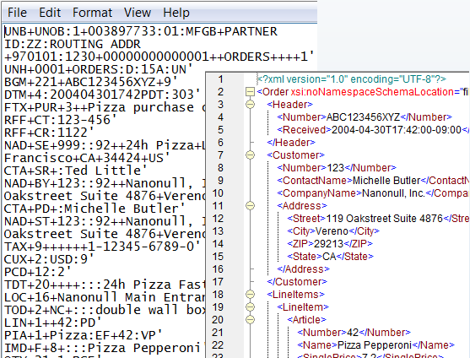This screenshot has height=358, width=470.
Task: Click the PIA+1+Pizza:EF+42:VP' line
Action: [84, 335]
